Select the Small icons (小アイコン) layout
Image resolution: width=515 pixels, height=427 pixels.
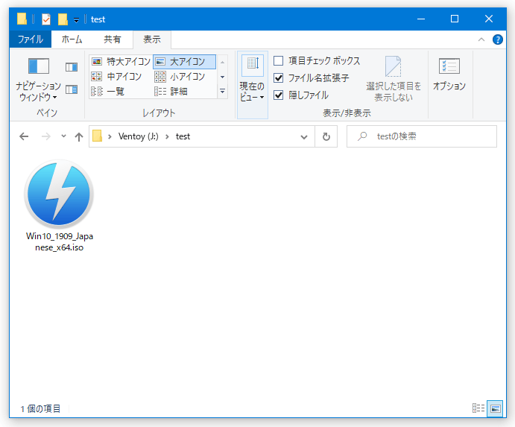180,77
